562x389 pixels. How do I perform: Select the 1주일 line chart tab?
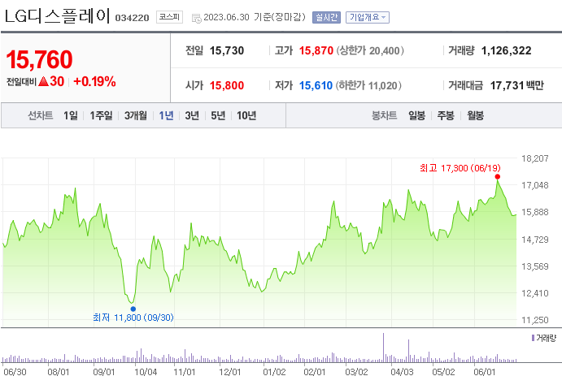101,115
